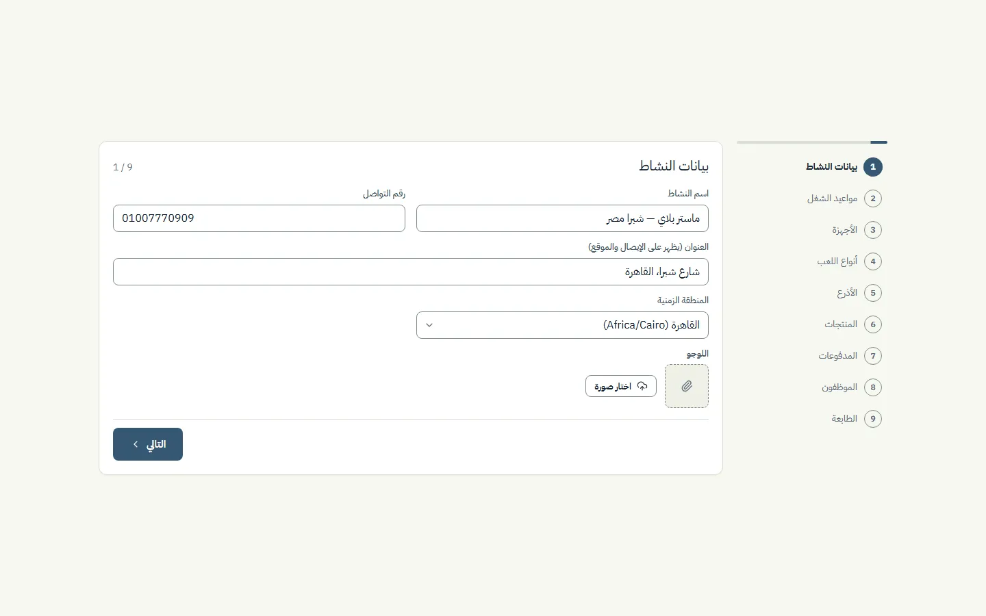This screenshot has height=616, width=986.
Task: Open the المنطقة الزمنية timezone dropdown
Action: pyautogui.click(x=562, y=325)
